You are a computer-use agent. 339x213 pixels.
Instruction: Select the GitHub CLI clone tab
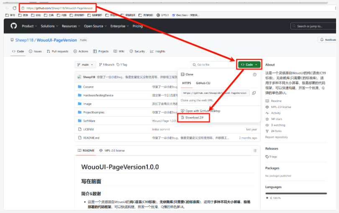click(x=203, y=83)
